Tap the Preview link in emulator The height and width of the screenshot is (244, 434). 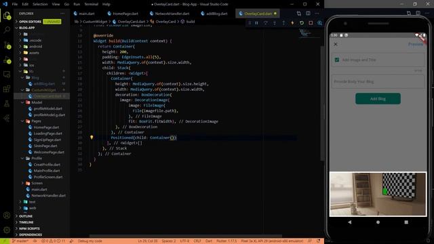[x=416, y=44]
